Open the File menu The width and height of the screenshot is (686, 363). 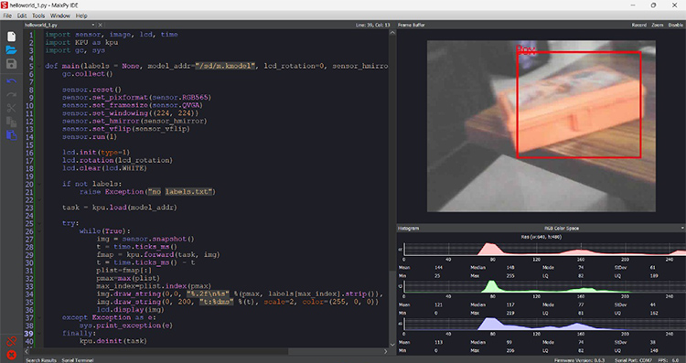pyautogui.click(x=7, y=16)
